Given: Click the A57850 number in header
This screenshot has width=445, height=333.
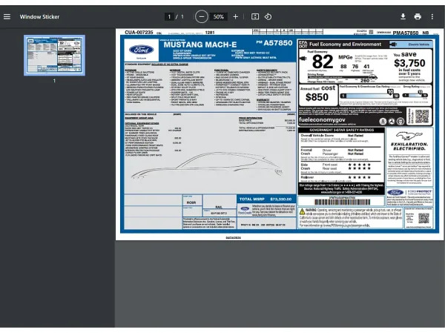Looking at the screenshot, I should (278, 43).
